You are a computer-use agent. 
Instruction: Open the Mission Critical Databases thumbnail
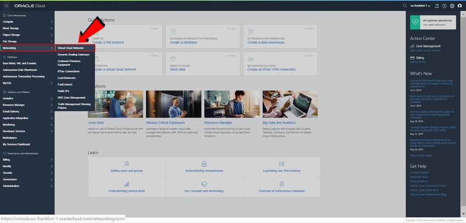pyautogui.click(x=174, y=104)
